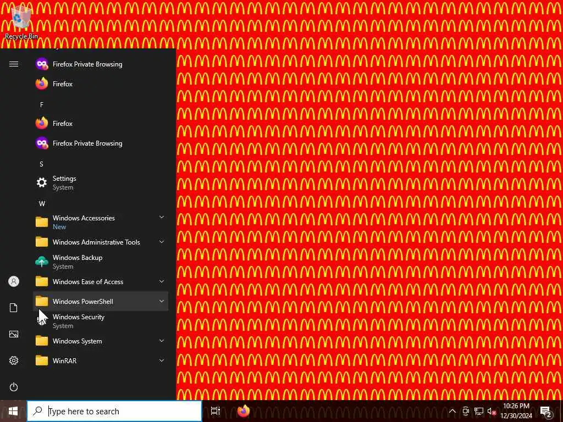Viewport: 563px width, 422px height.
Task: Open network status tray icon
Action: click(479, 411)
